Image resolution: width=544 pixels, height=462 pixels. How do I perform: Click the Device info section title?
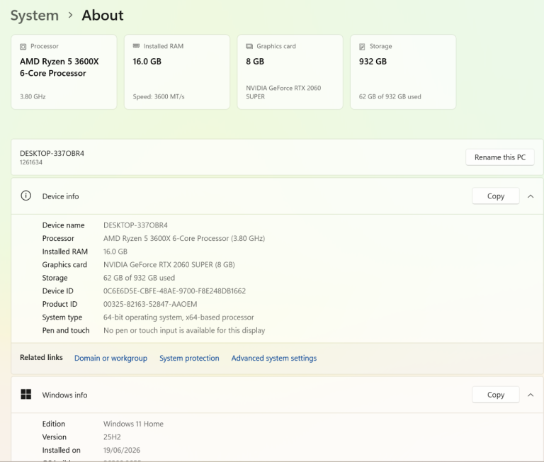(60, 196)
